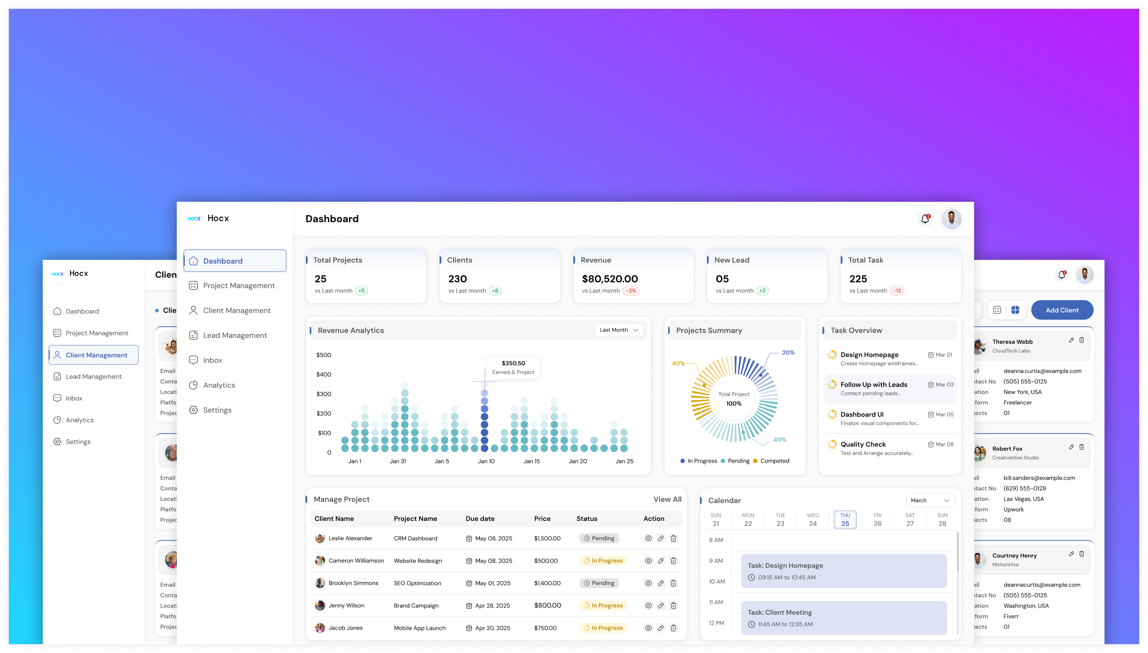The height and width of the screenshot is (653, 1148).
Task: Open the Task: Client Meeting calendar event
Action: click(x=843, y=618)
